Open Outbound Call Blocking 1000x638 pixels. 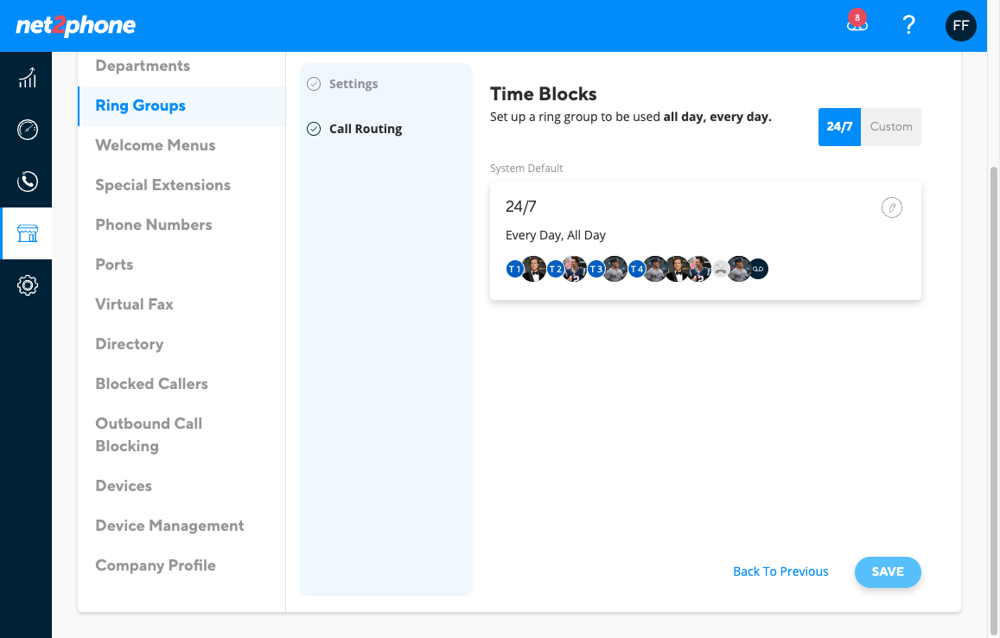[x=149, y=435]
